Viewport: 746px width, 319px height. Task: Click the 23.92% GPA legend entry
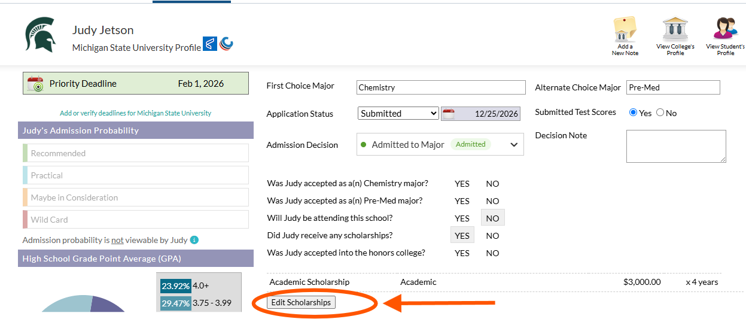(x=185, y=285)
